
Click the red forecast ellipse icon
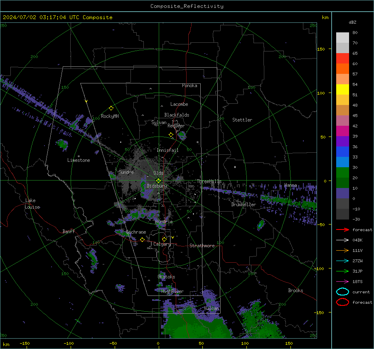click(x=342, y=302)
